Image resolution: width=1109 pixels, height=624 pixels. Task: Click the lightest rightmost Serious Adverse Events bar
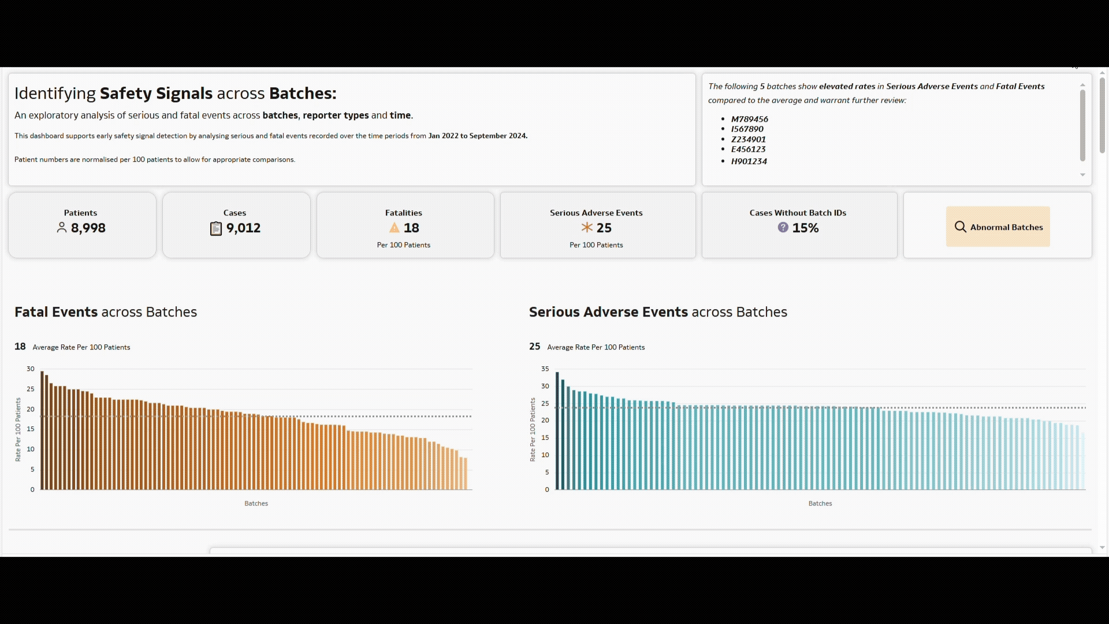[x=1083, y=461]
